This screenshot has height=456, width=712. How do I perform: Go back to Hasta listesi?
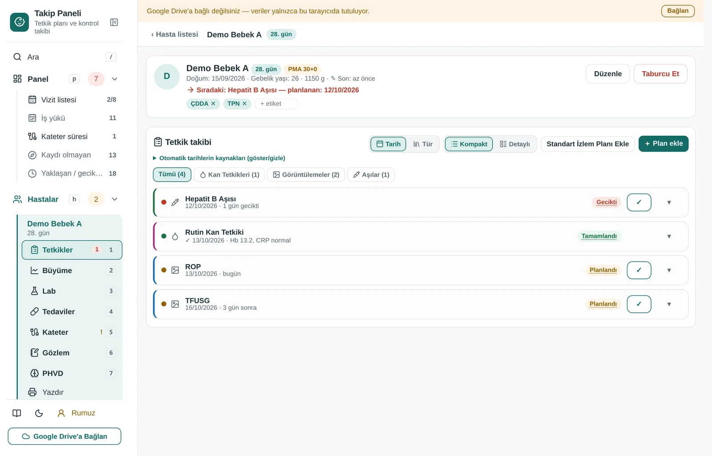click(x=174, y=34)
